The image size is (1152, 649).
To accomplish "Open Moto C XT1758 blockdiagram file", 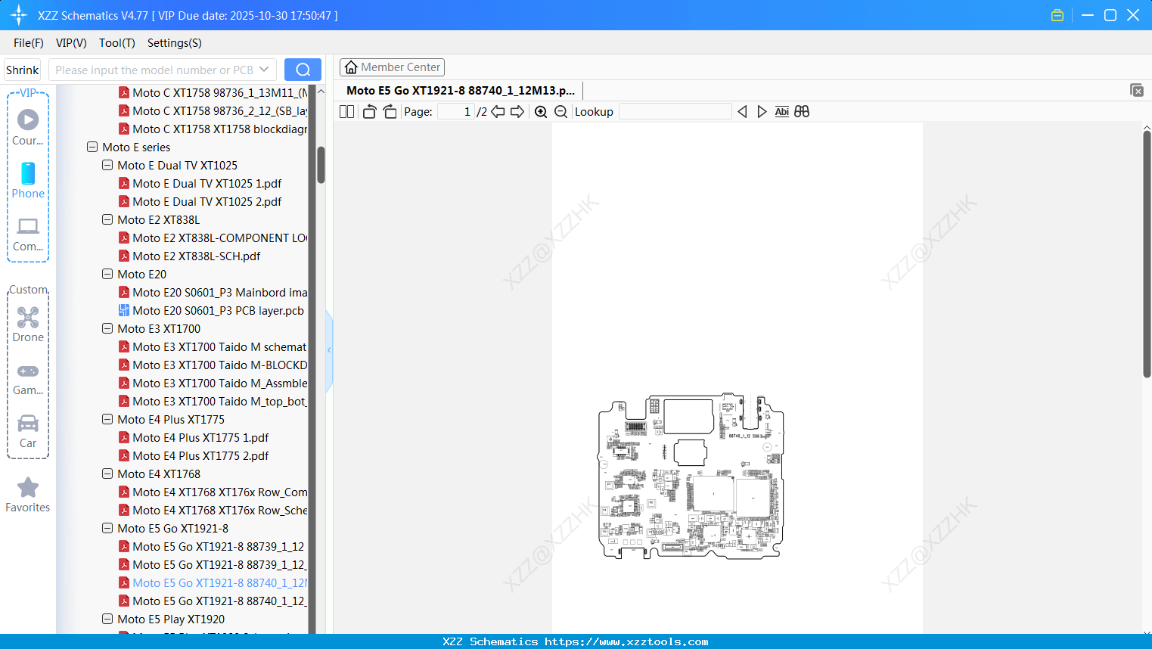I will [213, 129].
